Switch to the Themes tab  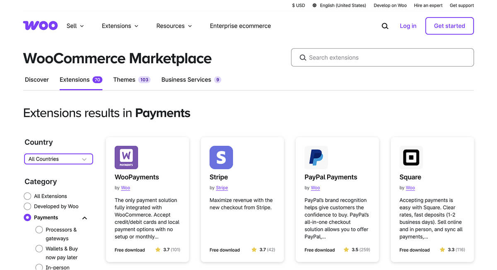[x=131, y=80]
